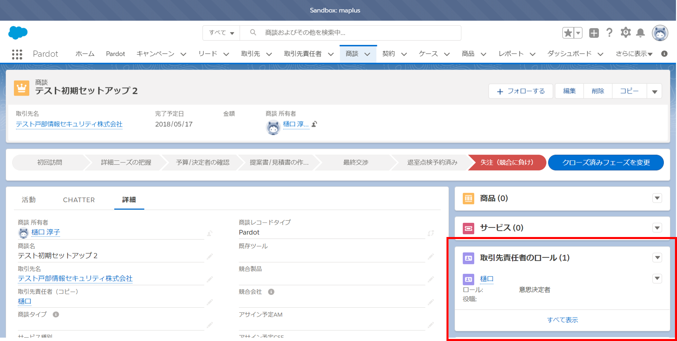Select the 退室点検予約済み path stage
The height and width of the screenshot is (341, 677).
[432, 162]
